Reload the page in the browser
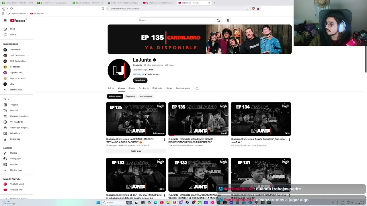This screenshot has width=367, height=206. (x=11, y=9)
